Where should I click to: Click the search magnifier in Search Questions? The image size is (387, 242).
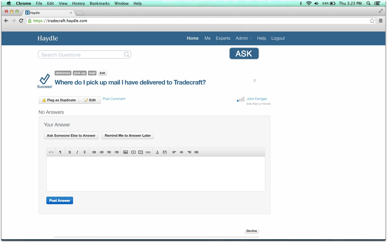pyautogui.click(x=127, y=54)
